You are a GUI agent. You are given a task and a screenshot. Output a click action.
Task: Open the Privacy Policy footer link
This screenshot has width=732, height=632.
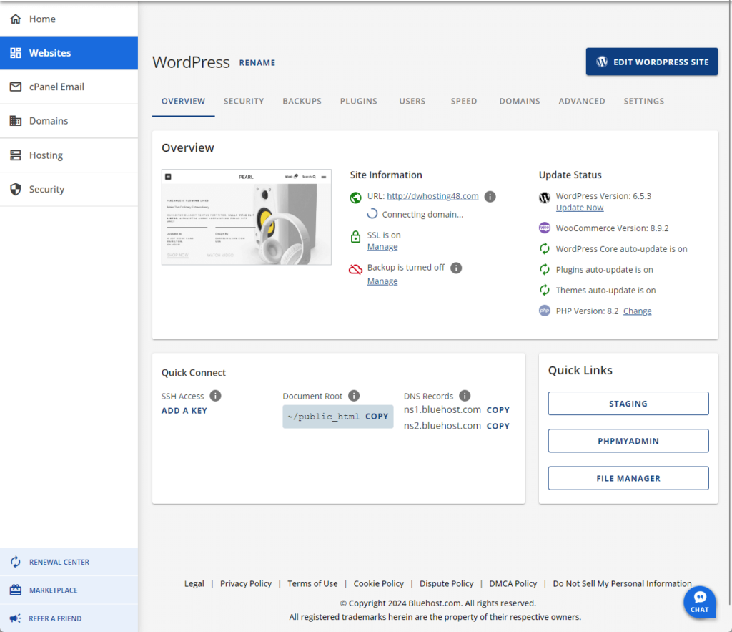click(246, 583)
